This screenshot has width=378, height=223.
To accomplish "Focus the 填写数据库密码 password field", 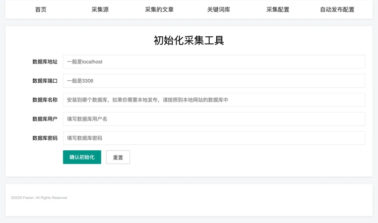I will (214, 138).
